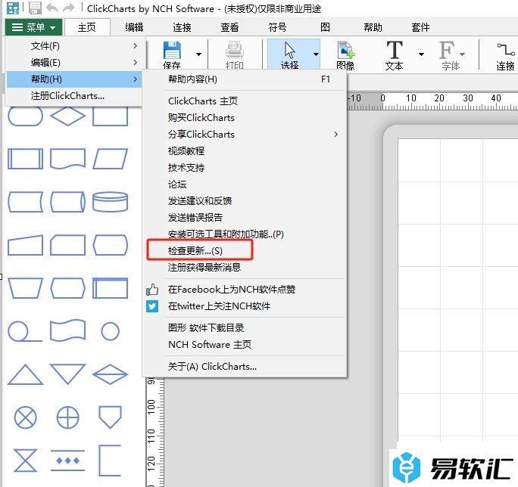Choose 注册获得最新消息 menu item
The height and width of the screenshot is (487, 518).
click(x=245, y=267)
